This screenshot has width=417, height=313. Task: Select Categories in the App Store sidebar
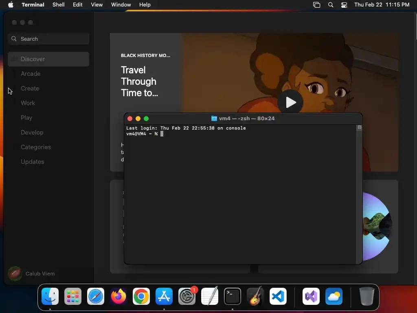(x=48, y=147)
